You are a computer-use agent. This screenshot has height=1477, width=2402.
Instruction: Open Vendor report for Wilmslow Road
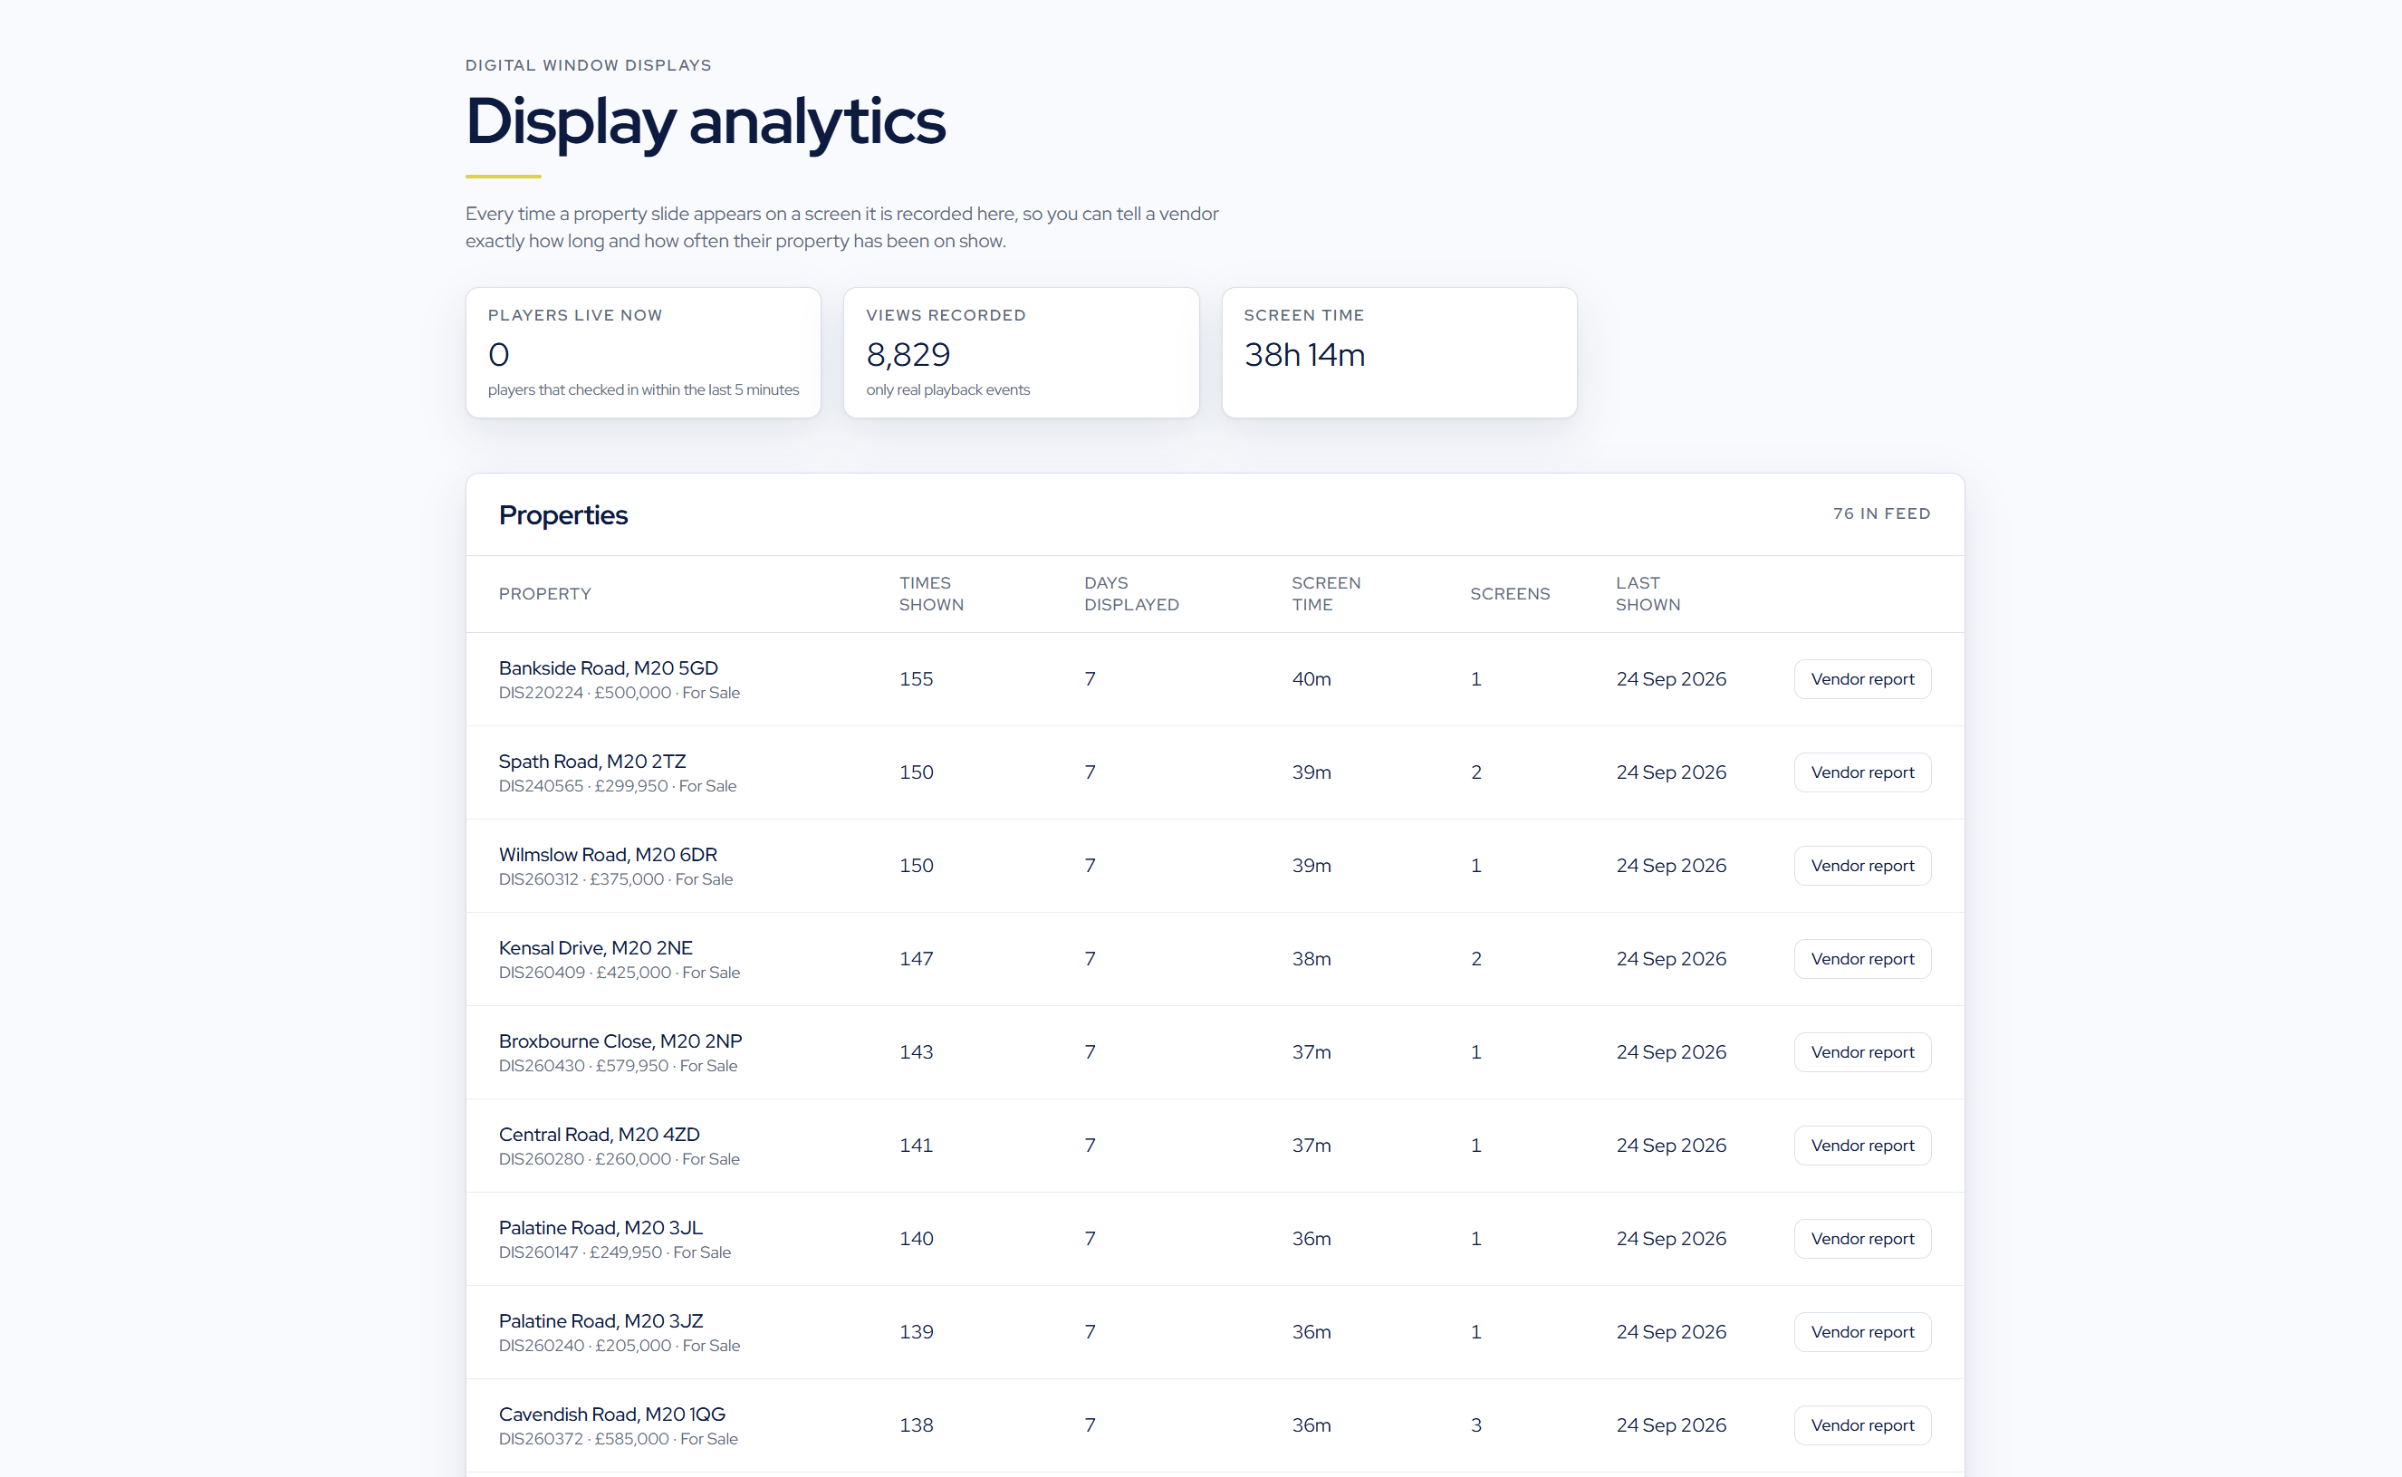point(1862,866)
